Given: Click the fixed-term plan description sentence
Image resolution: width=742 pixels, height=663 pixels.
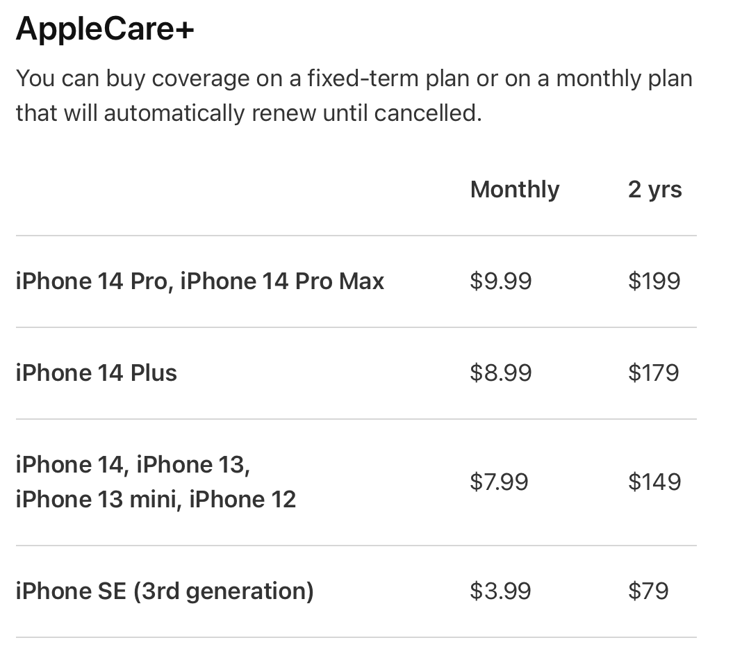Looking at the screenshot, I should click(354, 78).
